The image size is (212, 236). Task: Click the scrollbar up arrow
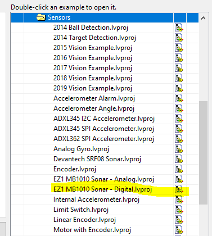click(x=203, y=18)
